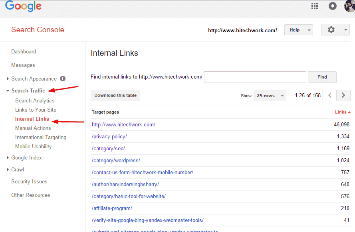Focus the find internal links input field

click(x=255, y=77)
